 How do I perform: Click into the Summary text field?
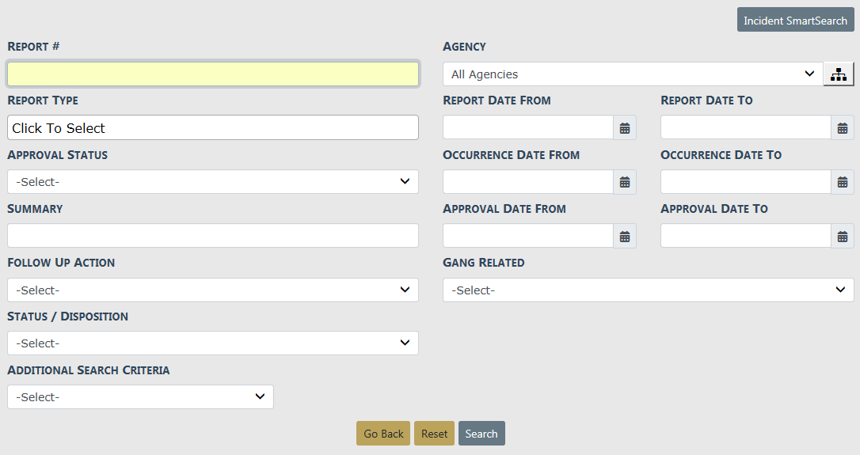pos(212,236)
